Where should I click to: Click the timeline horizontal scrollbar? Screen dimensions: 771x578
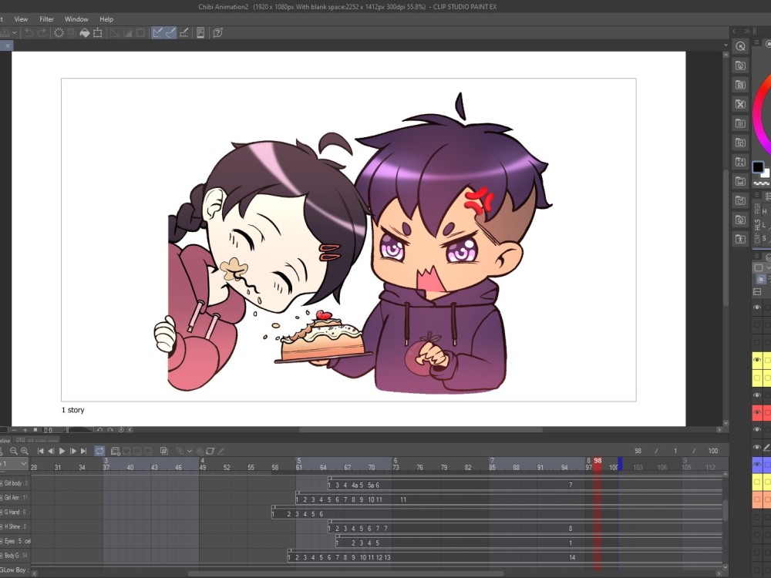click(x=345, y=573)
